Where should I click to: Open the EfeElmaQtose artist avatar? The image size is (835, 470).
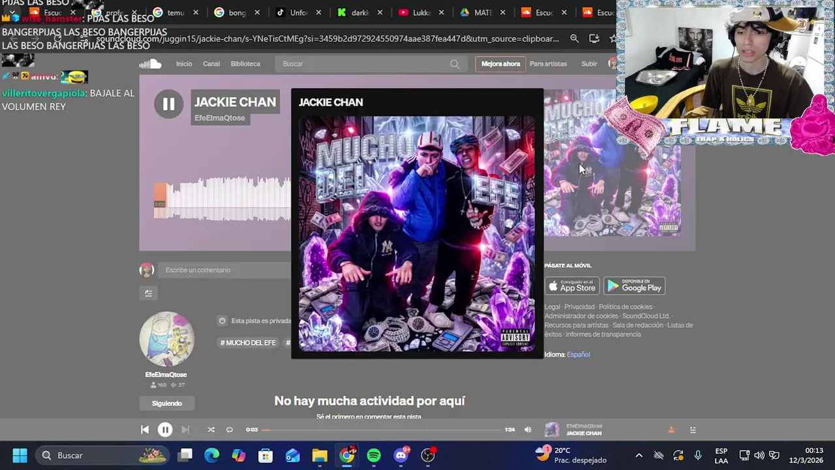(x=166, y=339)
